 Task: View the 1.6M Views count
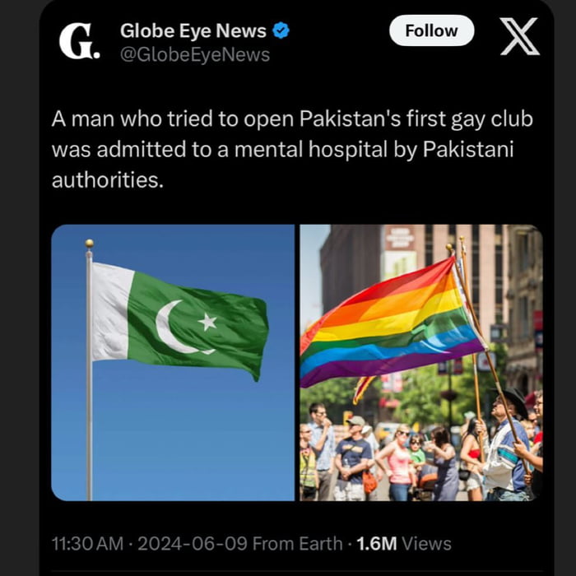click(x=404, y=544)
